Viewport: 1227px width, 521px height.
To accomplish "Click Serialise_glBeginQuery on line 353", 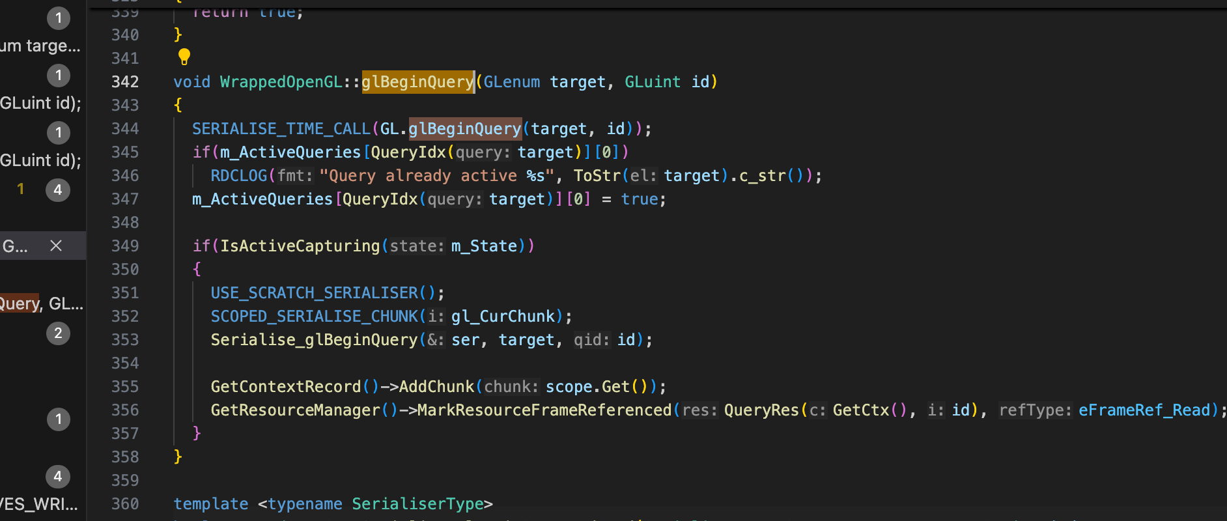I will coord(314,339).
